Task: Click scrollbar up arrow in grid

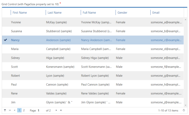Action: [186, 20]
